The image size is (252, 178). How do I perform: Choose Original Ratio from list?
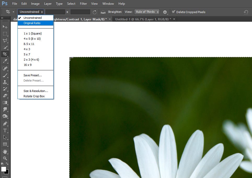click(36, 23)
